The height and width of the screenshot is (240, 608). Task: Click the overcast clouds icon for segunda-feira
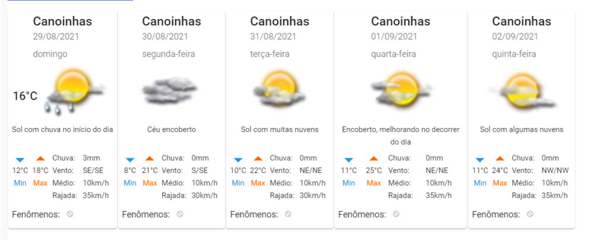[169, 90]
